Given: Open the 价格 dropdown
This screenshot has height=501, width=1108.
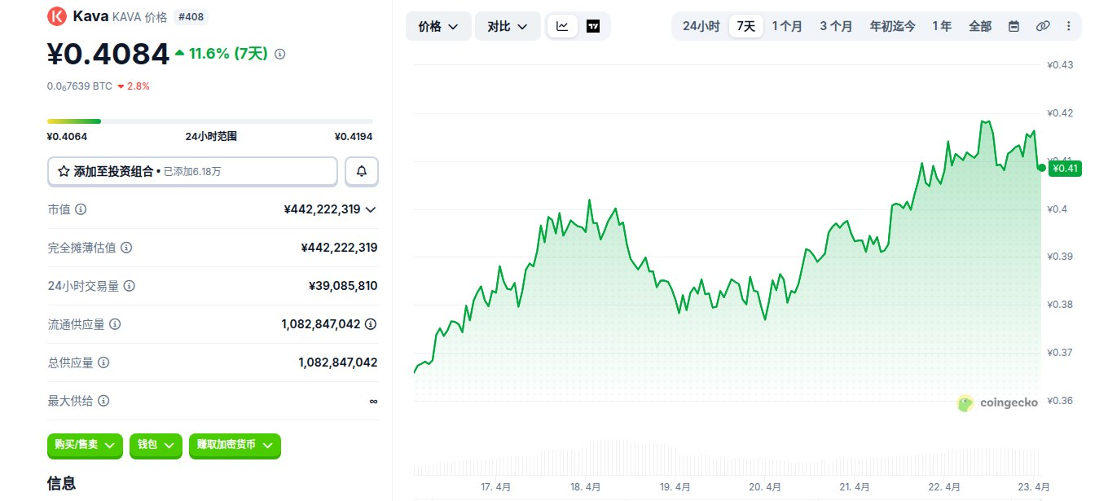Looking at the screenshot, I should coord(438,26).
